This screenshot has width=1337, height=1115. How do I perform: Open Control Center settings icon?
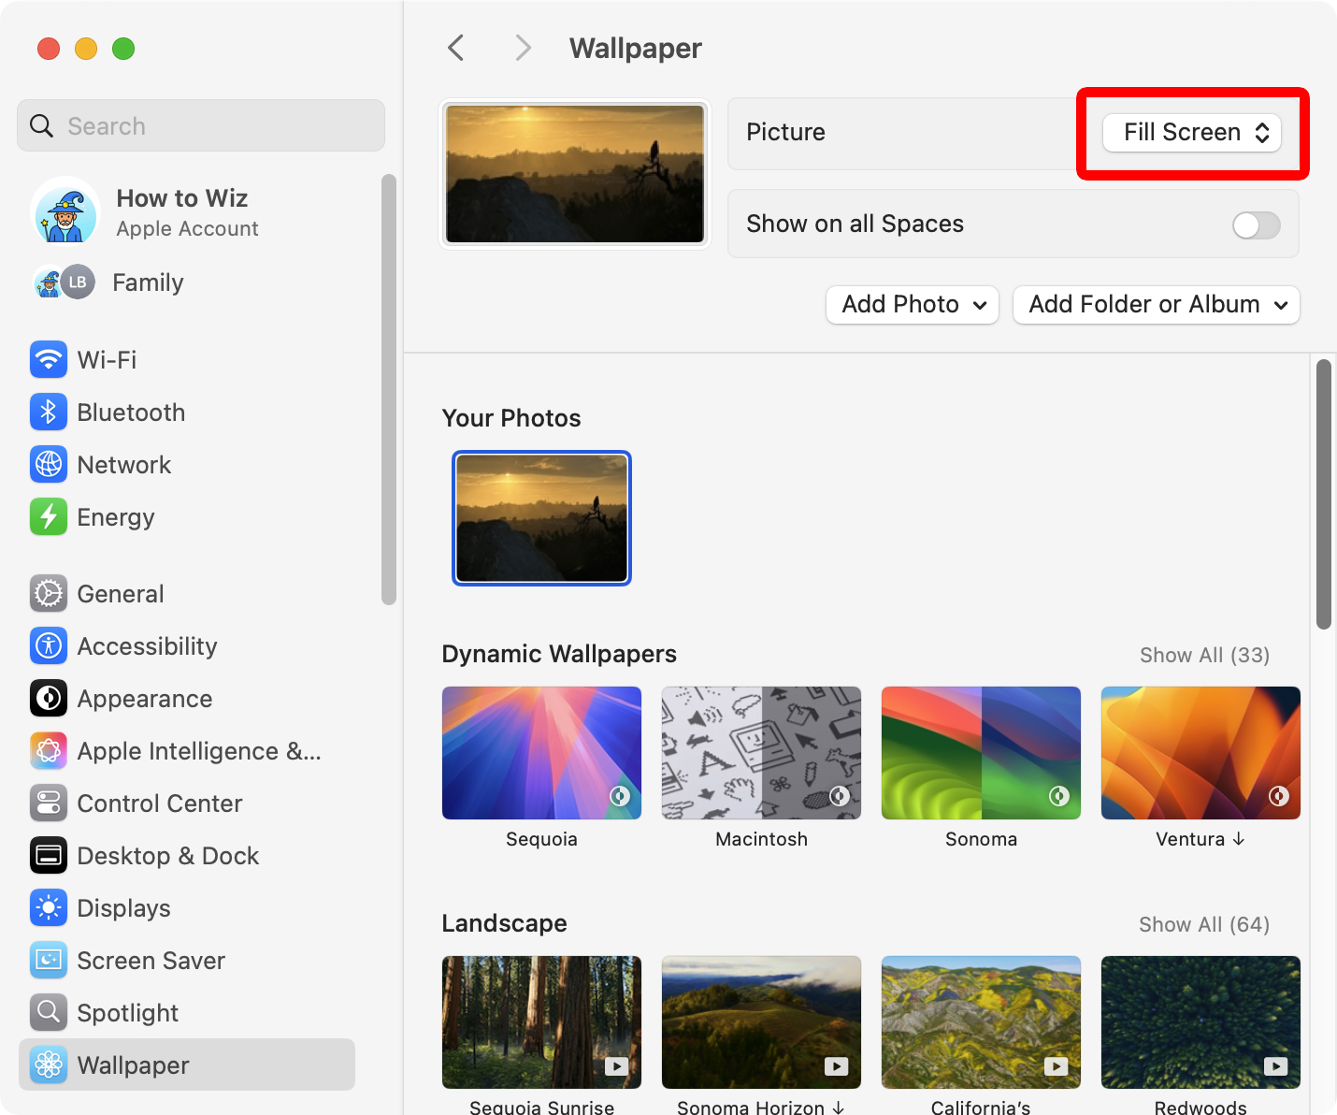49,803
